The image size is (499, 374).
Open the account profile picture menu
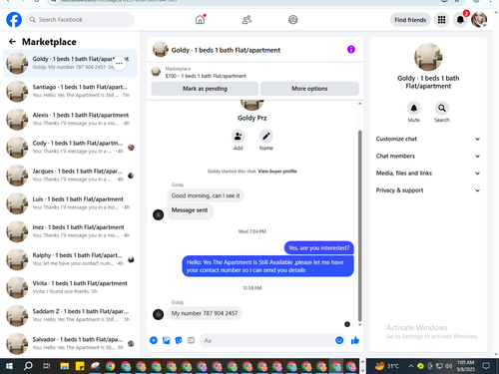(x=479, y=20)
